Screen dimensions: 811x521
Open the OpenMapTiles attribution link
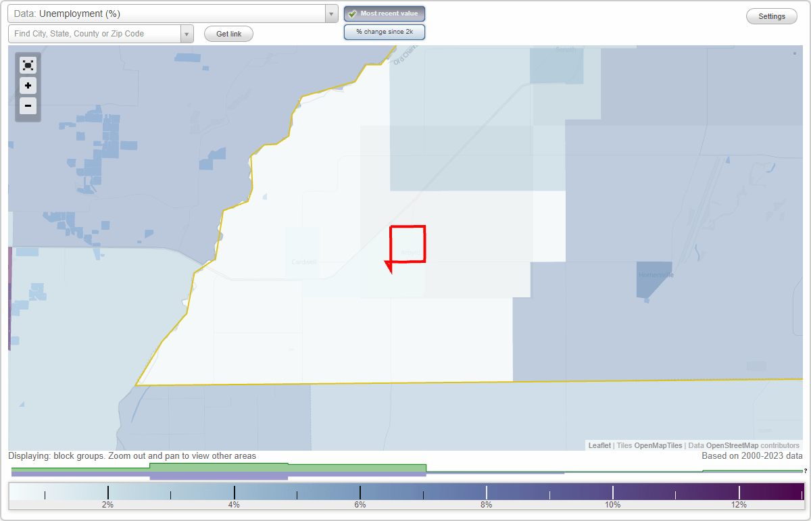658,445
